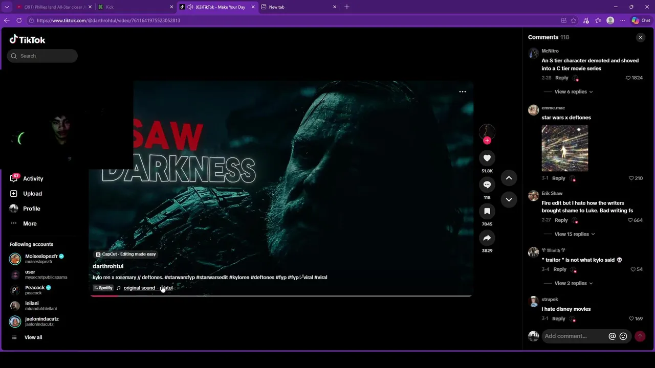Switch to the Phillies YouTube tab
Image resolution: width=655 pixels, height=368 pixels.
(54, 7)
